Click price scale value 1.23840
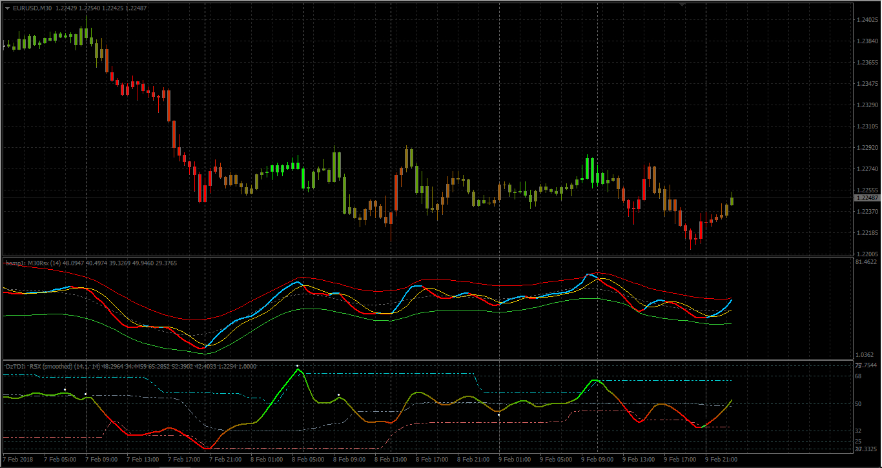Viewport: 882px width, 468px height. coord(867,41)
